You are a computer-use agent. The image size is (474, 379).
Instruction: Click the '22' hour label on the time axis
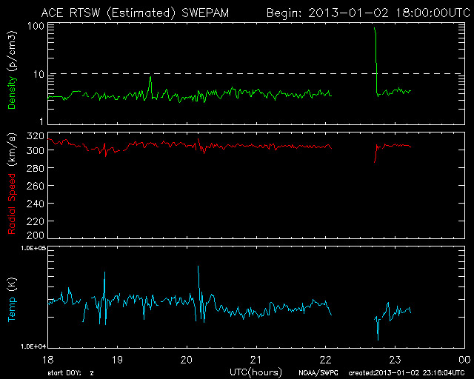pos(326,360)
